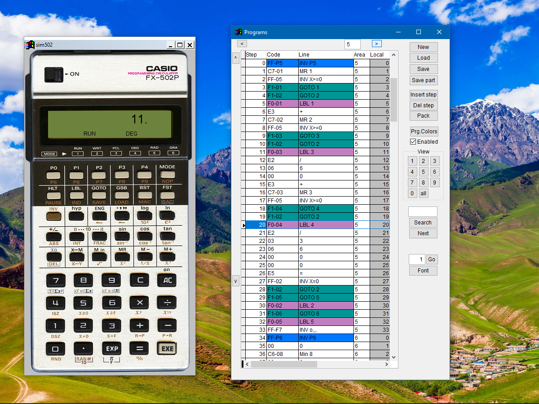Click the vertical scrollbar thumb of the program list

(394, 100)
